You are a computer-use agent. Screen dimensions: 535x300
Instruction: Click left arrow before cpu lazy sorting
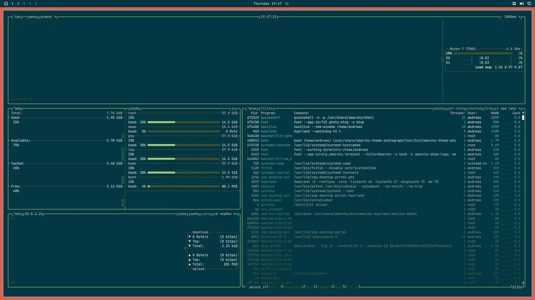(498, 109)
